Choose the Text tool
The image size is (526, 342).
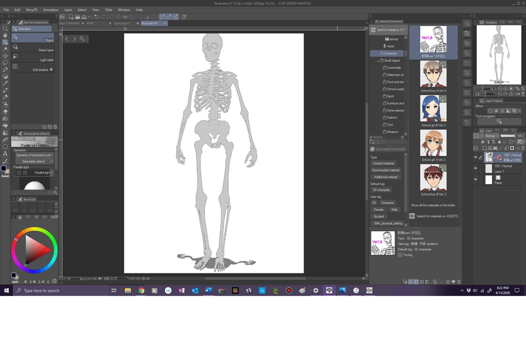click(x=5, y=153)
